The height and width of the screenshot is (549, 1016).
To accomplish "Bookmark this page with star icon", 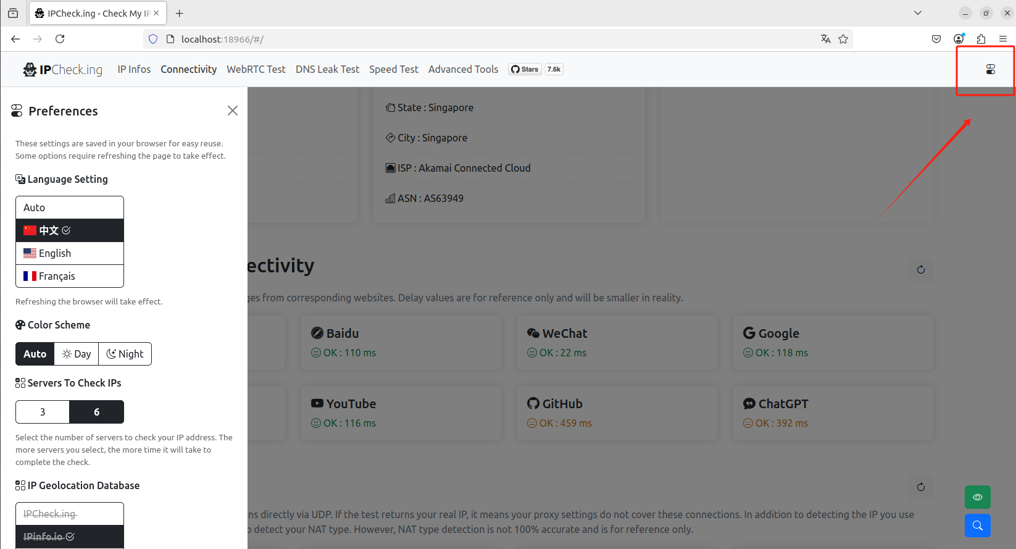I will tap(843, 39).
